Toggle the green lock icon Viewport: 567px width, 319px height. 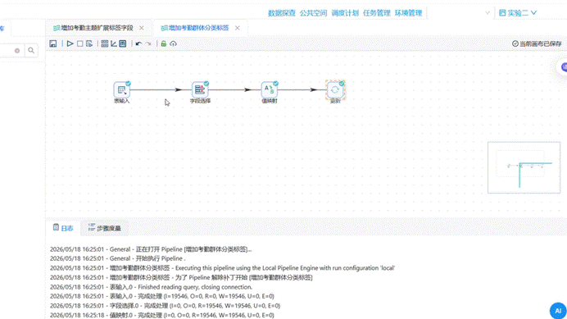[163, 43]
